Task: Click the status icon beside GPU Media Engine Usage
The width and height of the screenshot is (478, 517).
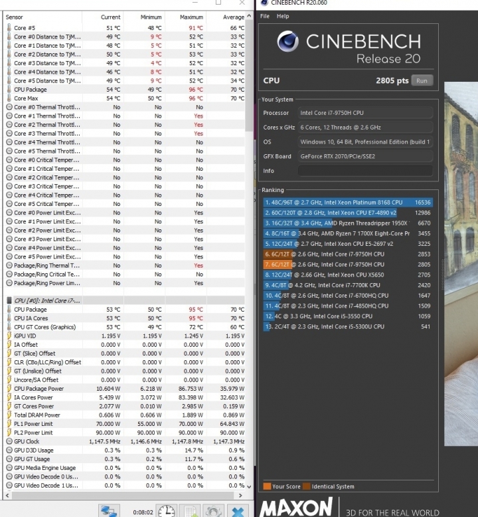Action: [9, 468]
